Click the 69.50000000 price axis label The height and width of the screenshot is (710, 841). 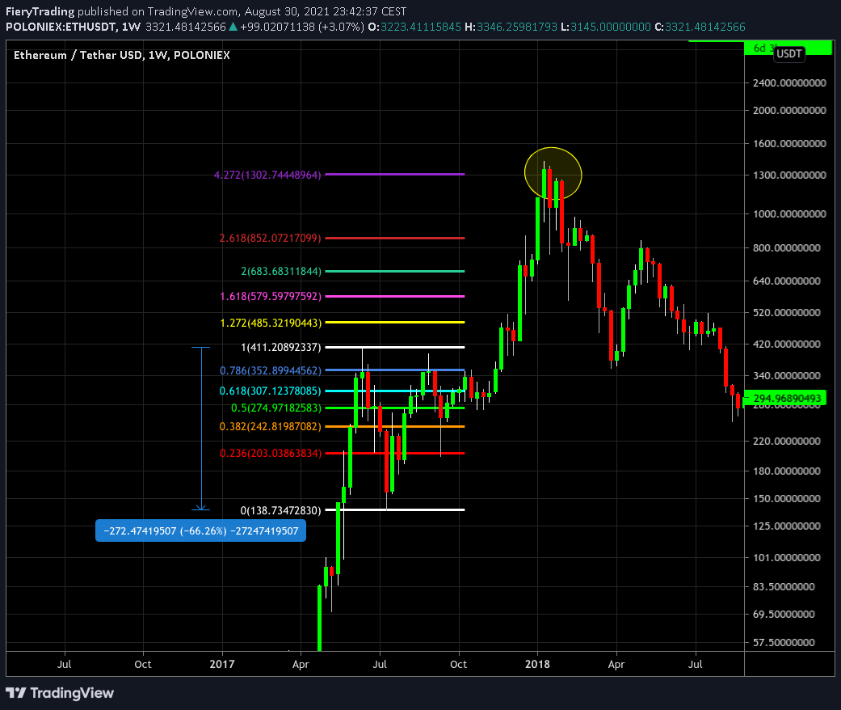(784, 615)
